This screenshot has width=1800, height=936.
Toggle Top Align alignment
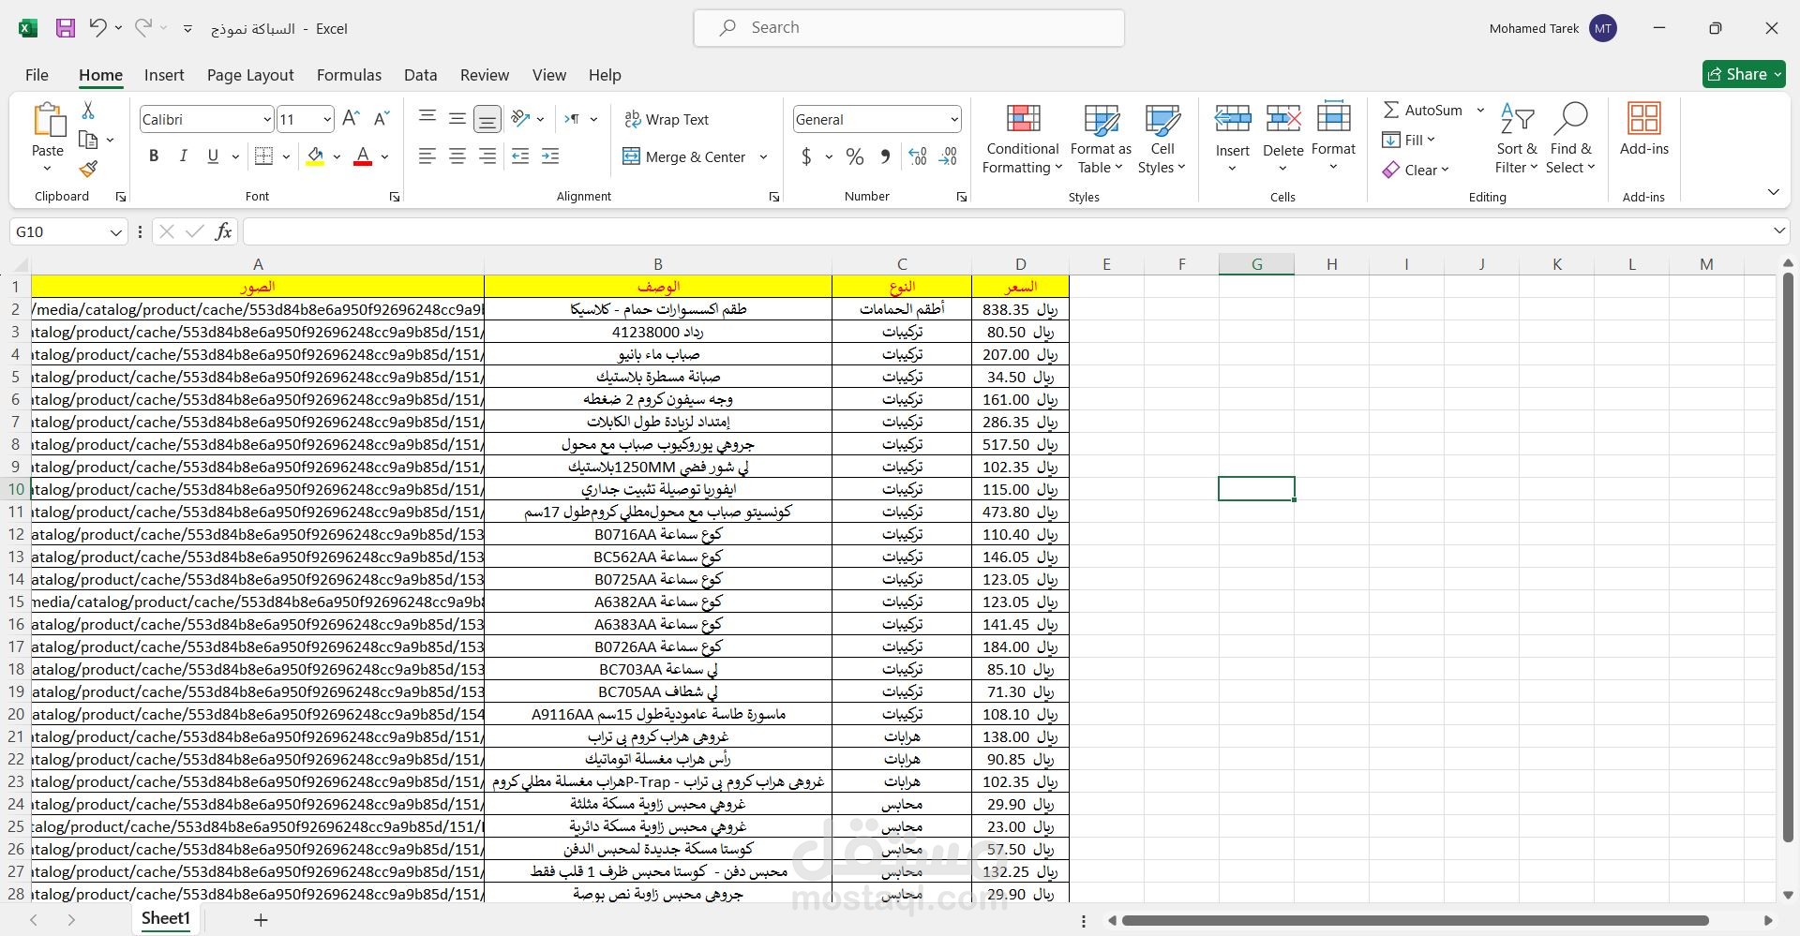tap(427, 119)
